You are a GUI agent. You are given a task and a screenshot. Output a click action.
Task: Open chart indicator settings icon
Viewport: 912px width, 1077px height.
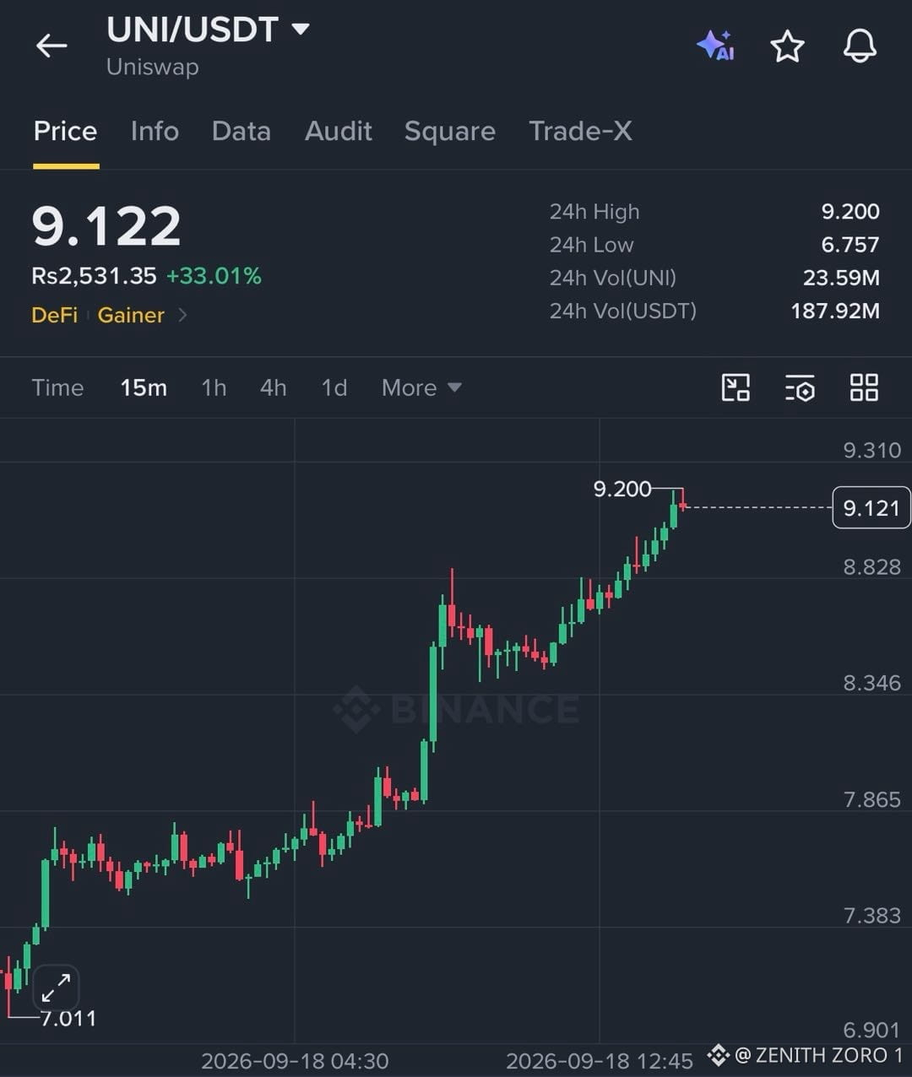tap(800, 387)
